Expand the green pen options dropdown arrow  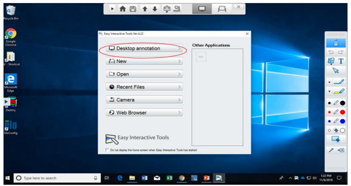coord(329,82)
